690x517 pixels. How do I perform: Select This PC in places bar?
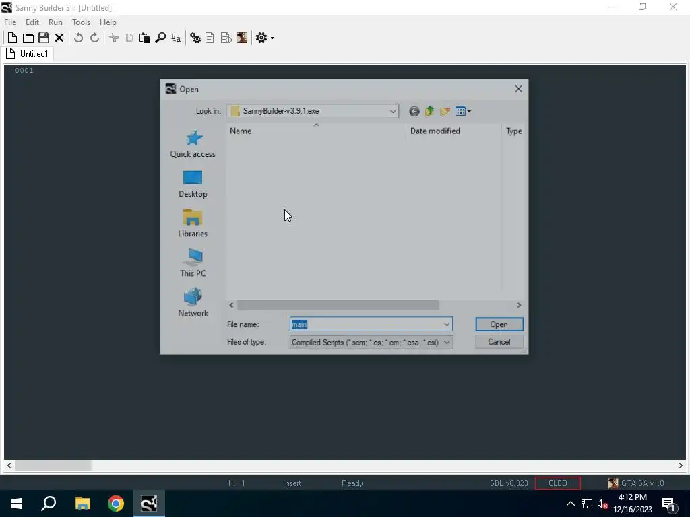[x=193, y=263]
